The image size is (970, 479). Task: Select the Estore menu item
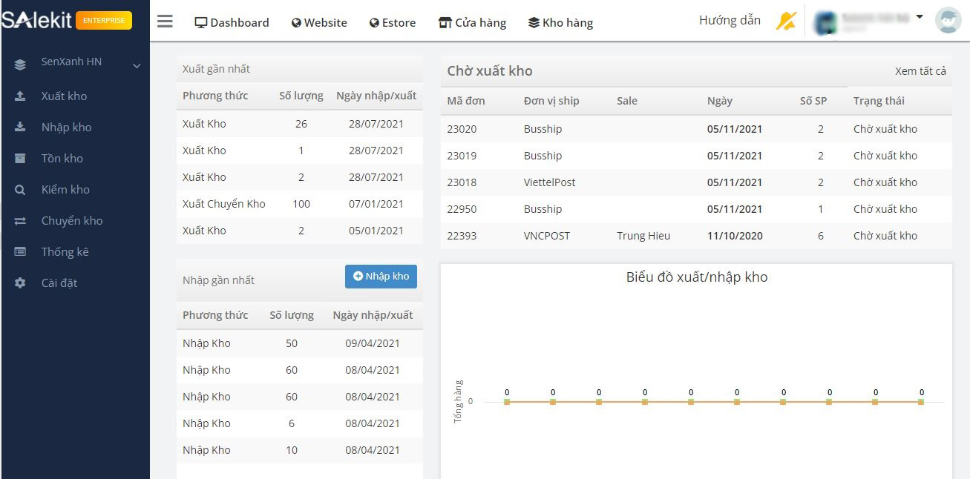click(393, 23)
